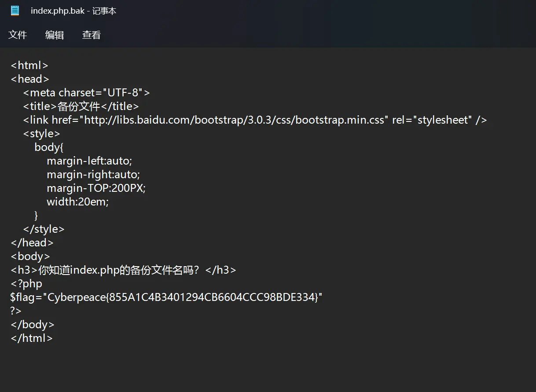Click the opening <style> tag line
Viewport: 536px width, 392px height.
click(41, 133)
